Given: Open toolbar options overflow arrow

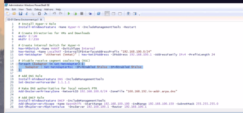Looking at the screenshot, I should tap(140, 15).
